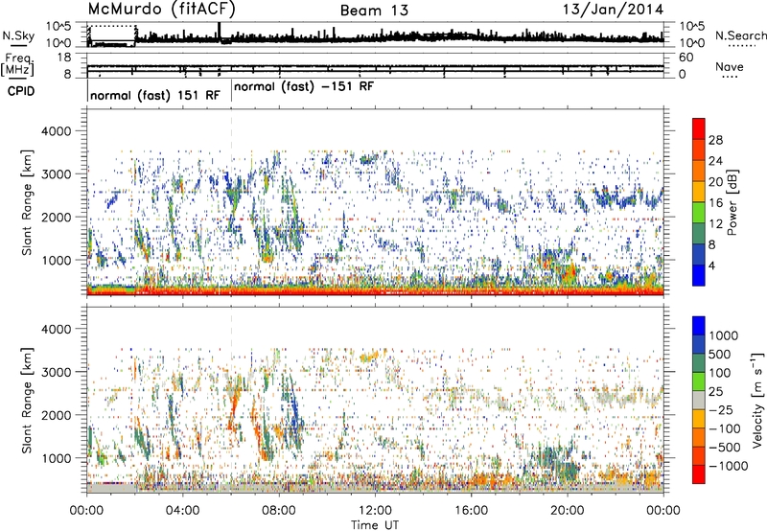Click Velocity colorbar tick label "1000"
767x531 pixels.
[724, 335]
